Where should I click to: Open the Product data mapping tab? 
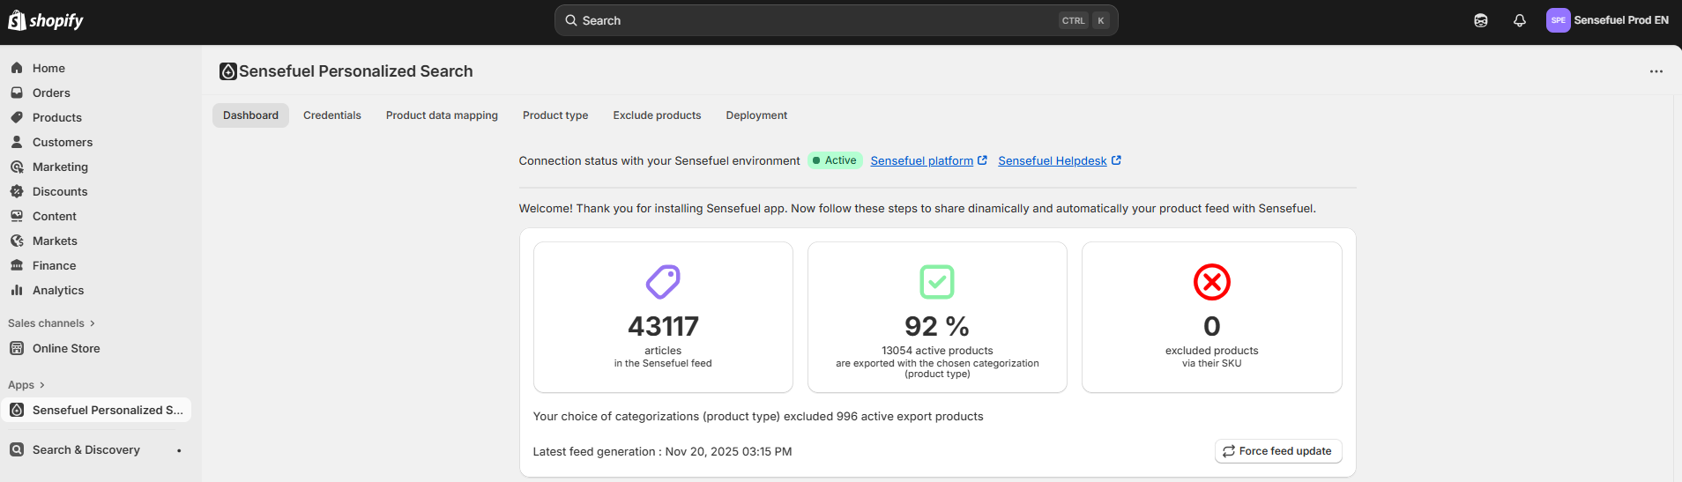point(442,115)
